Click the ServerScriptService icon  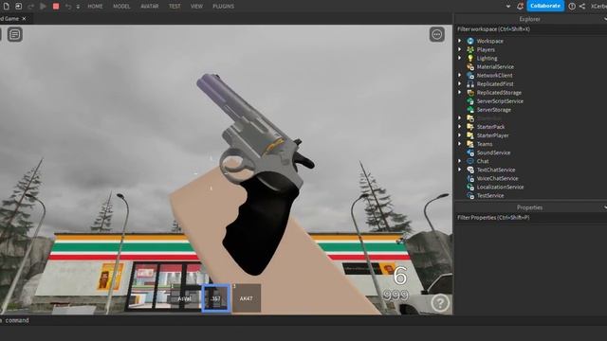coord(470,101)
